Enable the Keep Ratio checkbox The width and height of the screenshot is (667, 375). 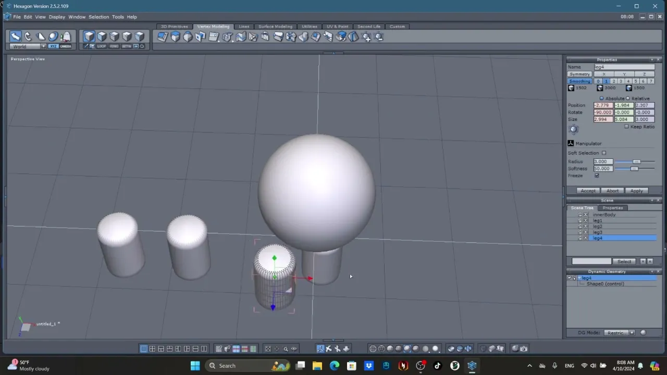coord(627,127)
